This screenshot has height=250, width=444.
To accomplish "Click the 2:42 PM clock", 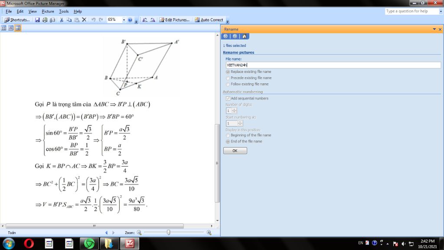I will click(428, 241).
